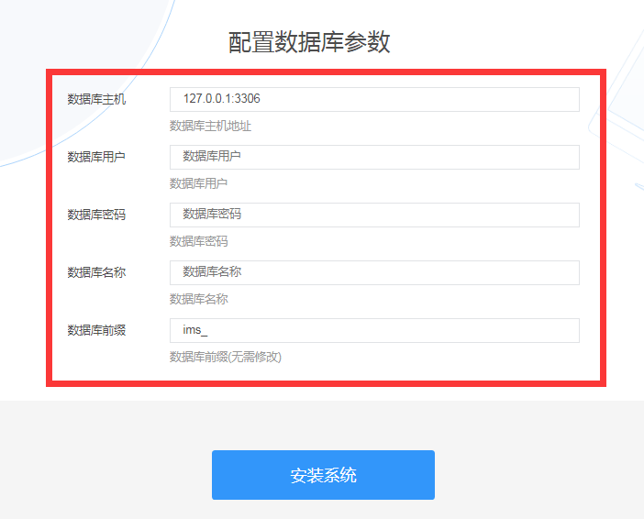Viewport: 644px width, 519px height.
Task: Click the 数据库用户 field label
Action: [x=96, y=157]
